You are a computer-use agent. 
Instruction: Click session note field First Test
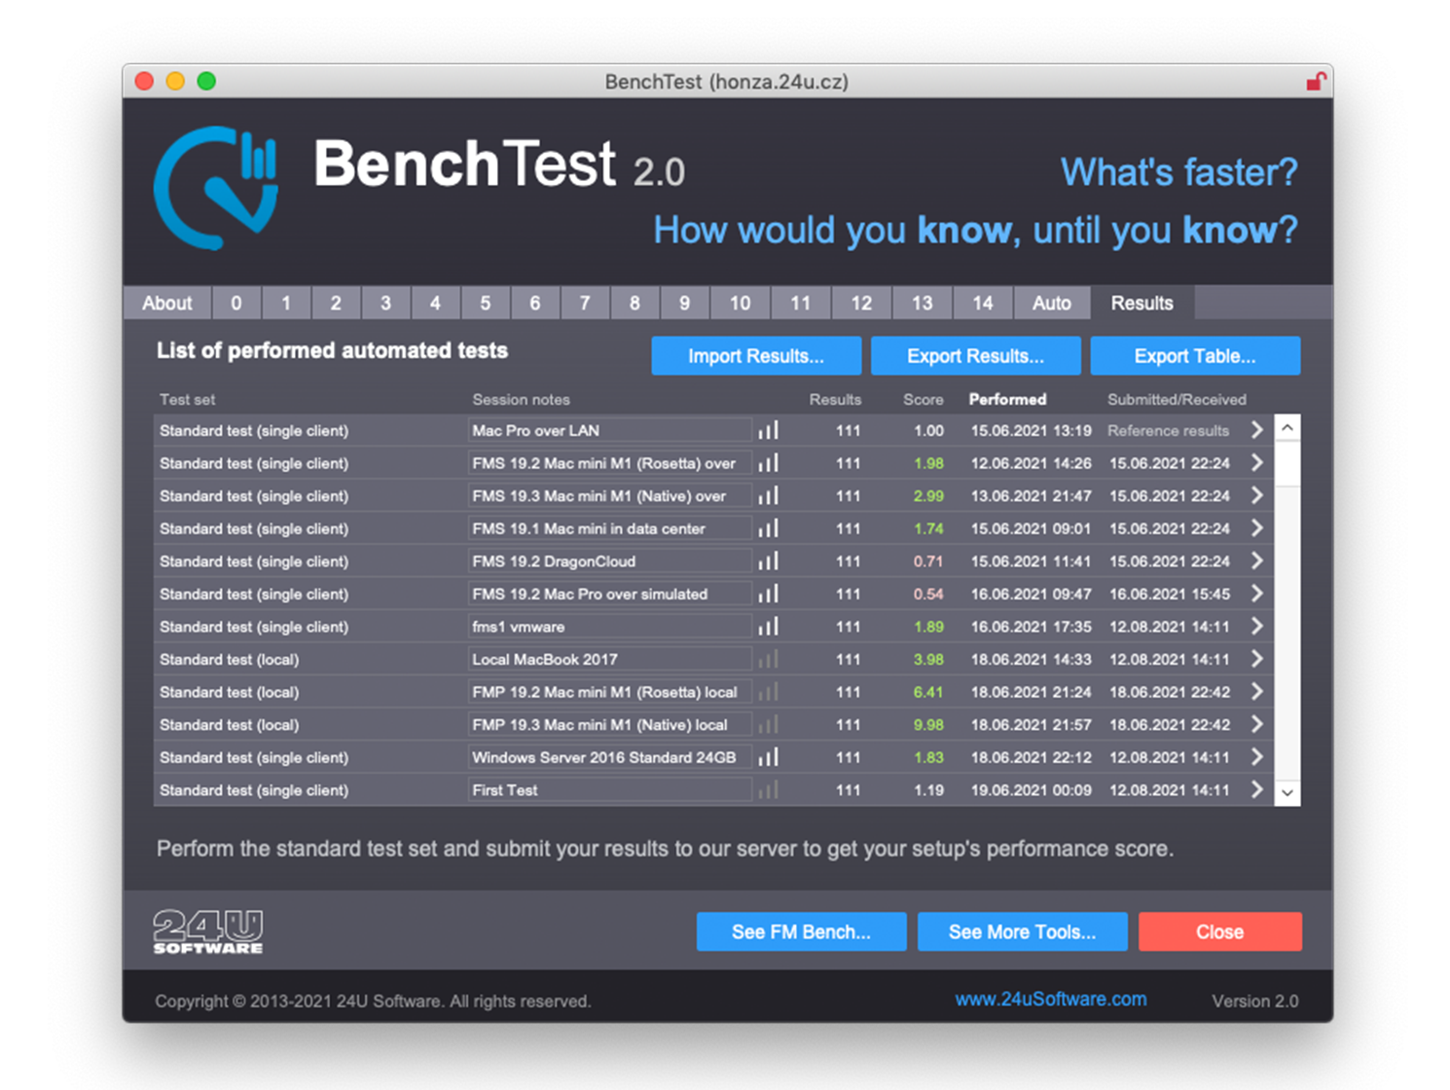[608, 790]
